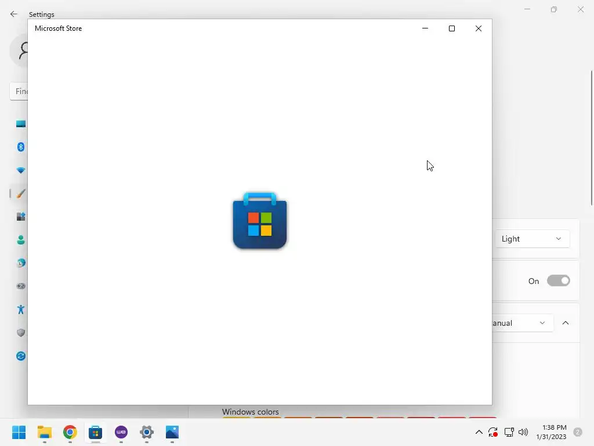594x446 pixels.
Task: Open the notification count badge
Action: pos(578,432)
